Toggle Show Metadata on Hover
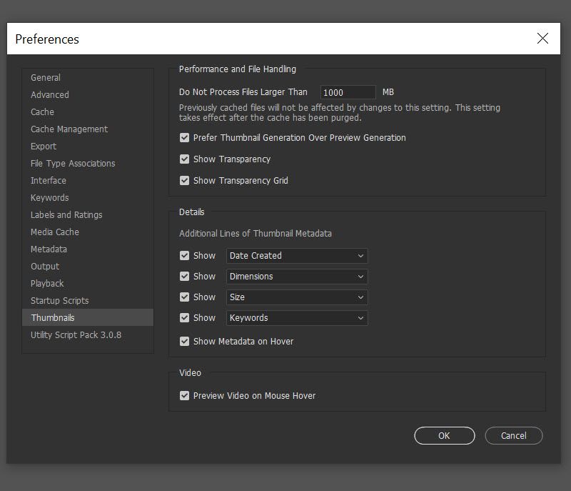571x491 pixels. 185,342
